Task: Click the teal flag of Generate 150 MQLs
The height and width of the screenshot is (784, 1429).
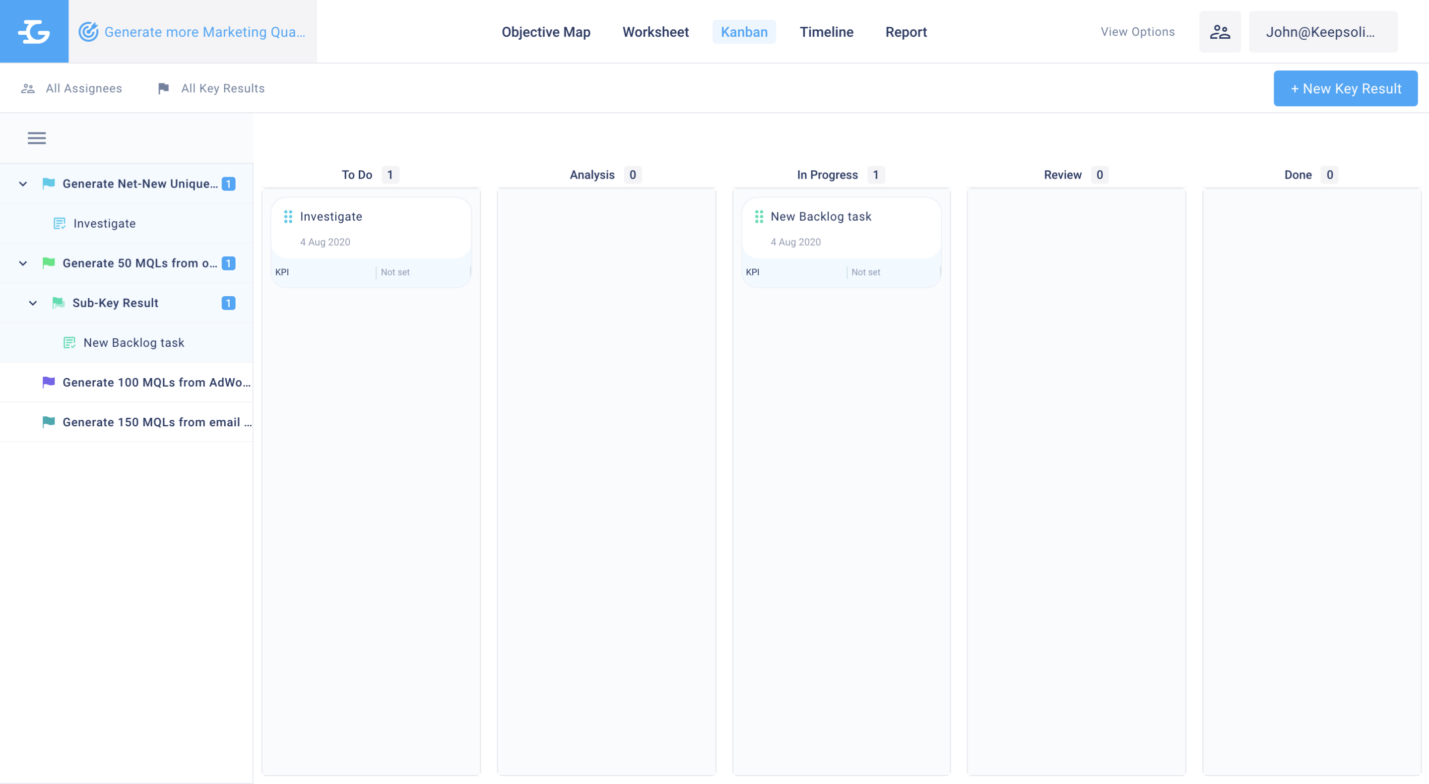Action: point(49,422)
